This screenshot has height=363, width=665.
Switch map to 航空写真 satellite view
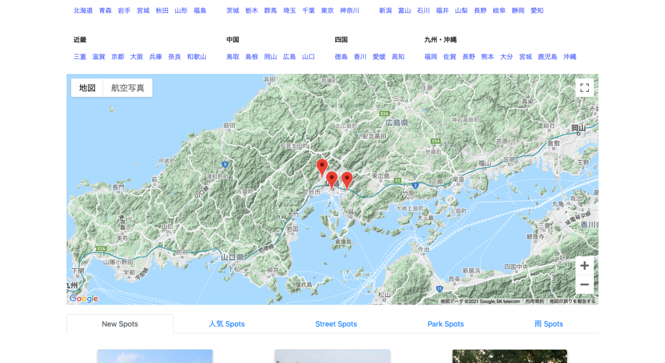click(128, 88)
